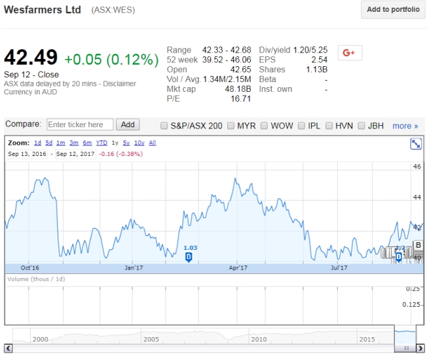427x356 pixels.
Task: Set chart zoom to 10y
Action: [139, 143]
